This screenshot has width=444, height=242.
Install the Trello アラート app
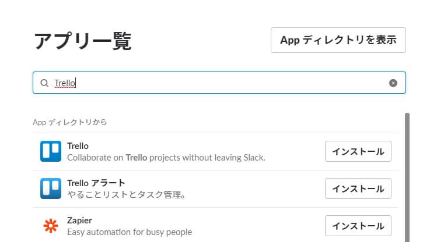(358, 188)
